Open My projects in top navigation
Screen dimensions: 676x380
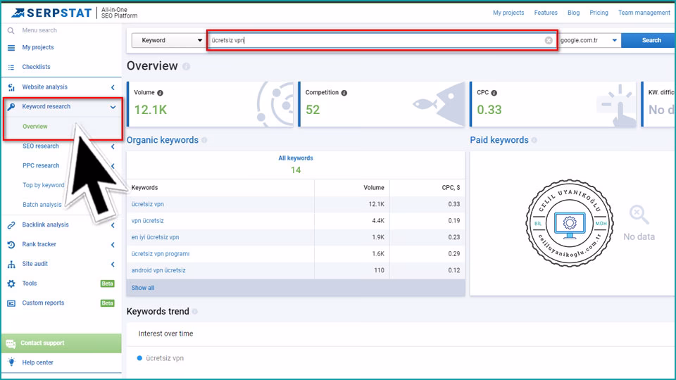pos(508,13)
